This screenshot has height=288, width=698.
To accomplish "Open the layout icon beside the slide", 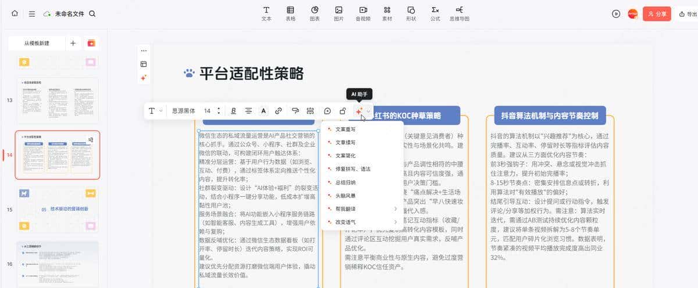I will 144,64.
